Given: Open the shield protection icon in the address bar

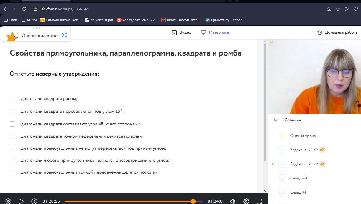Looking at the screenshot, I should click(338, 9).
